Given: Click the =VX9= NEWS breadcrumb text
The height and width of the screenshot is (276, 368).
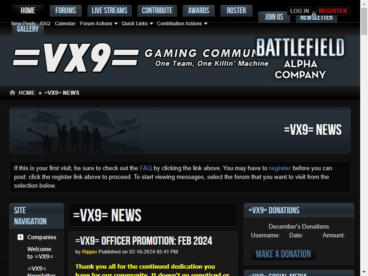Looking at the screenshot, I should click(62, 93).
